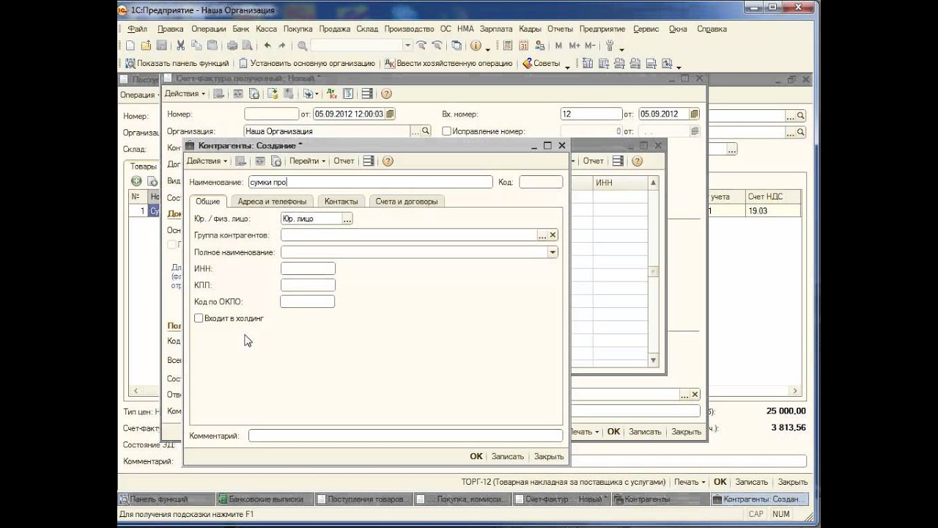This screenshot has width=938, height=528.
Task: Open the Calculator icon
Action: point(507,45)
